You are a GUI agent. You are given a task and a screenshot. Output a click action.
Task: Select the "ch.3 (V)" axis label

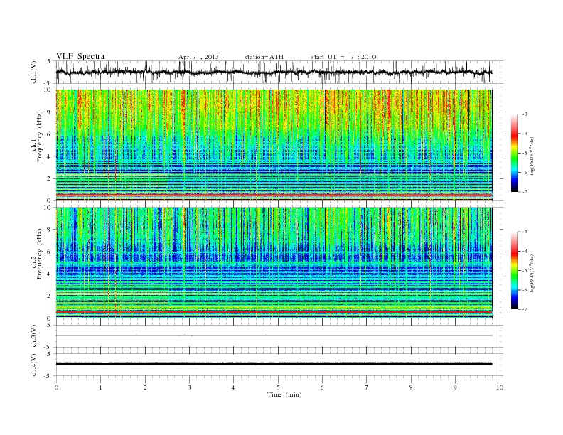[x=33, y=336]
